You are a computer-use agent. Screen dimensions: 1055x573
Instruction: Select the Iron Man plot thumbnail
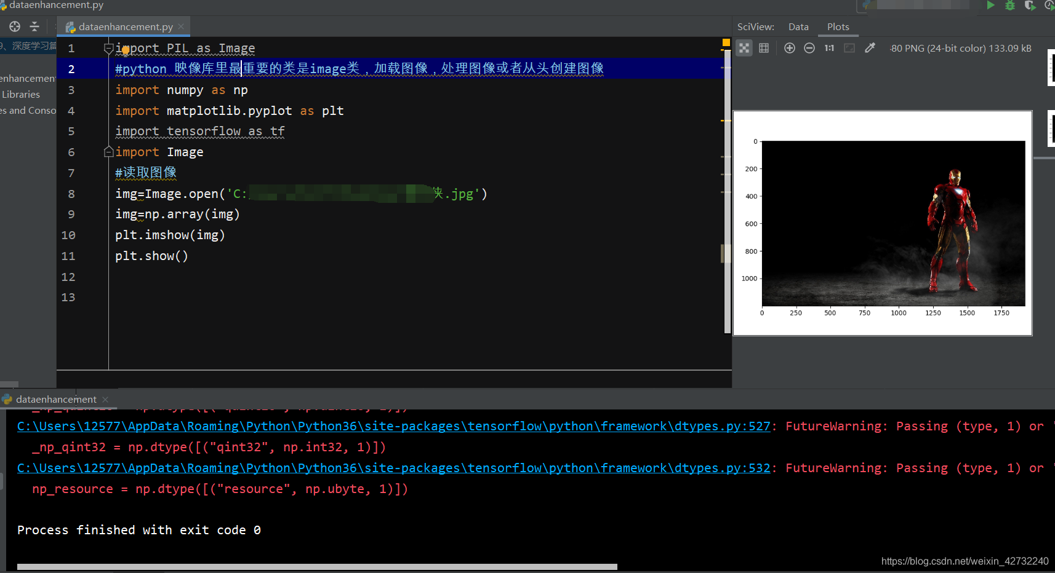pos(1051,68)
